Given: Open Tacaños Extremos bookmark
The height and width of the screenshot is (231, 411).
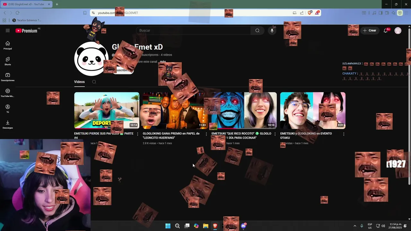Looking at the screenshot, I should pyautogui.click(x=27, y=20).
